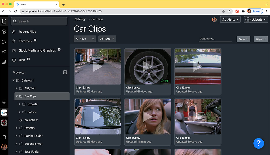270x155 pixels.
Task: Click the circled plus icon in left rail
Action: click(4, 102)
